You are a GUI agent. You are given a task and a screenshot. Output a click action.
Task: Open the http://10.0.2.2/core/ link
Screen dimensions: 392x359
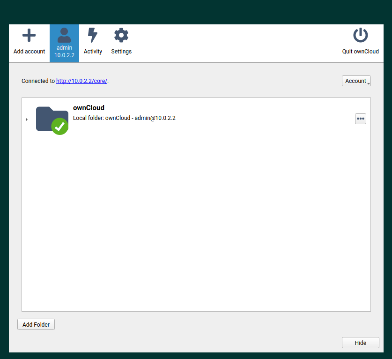click(x=81, y=81)
